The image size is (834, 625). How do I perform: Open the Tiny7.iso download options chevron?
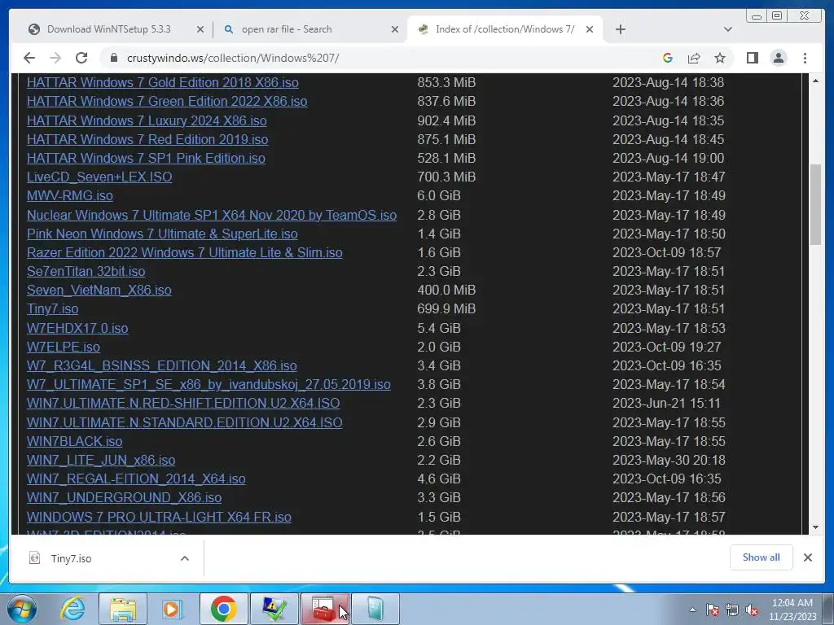(185, 558)
